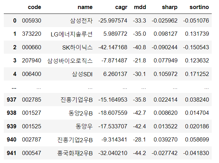Select cagr value 6.260137

115,74
